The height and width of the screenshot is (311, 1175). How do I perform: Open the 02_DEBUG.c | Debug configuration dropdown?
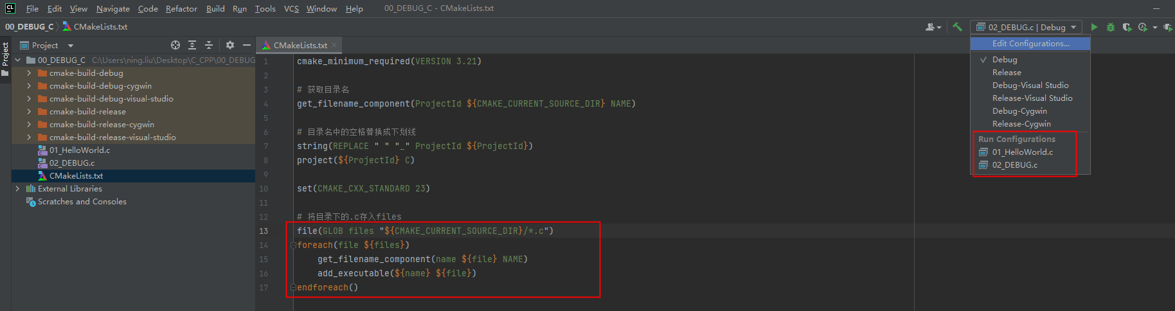click(1027, 27)
